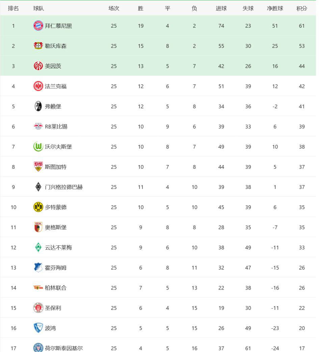Screen dimensions: 324x352
Task: Click the Bayer Leverkusen team logo
Action: tap(38, 46)
